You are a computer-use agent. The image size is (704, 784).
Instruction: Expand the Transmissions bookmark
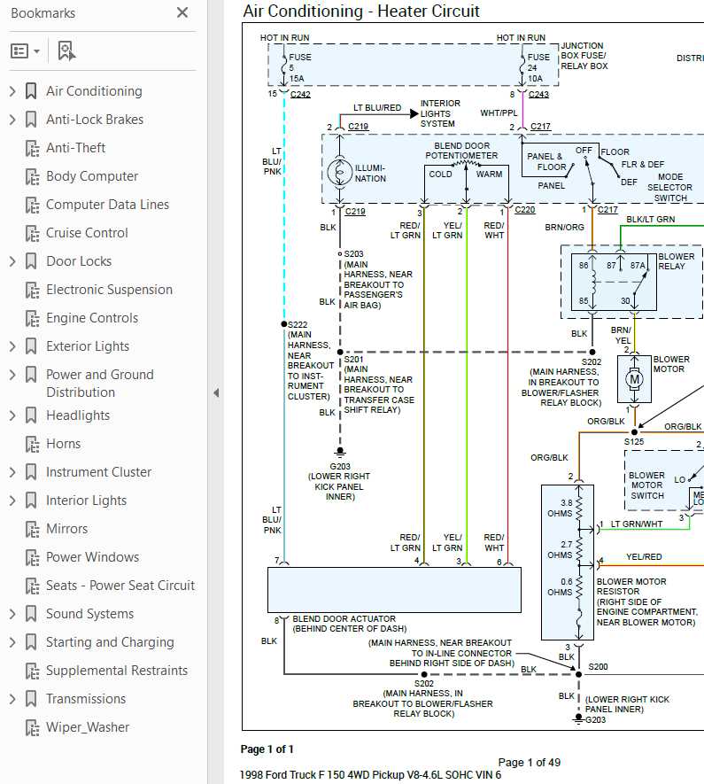(x=12, y=699)
